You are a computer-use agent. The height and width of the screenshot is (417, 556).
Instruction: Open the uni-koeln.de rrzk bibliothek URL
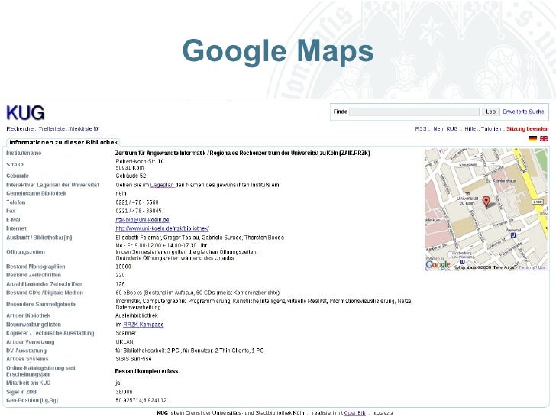click(162, 228)
